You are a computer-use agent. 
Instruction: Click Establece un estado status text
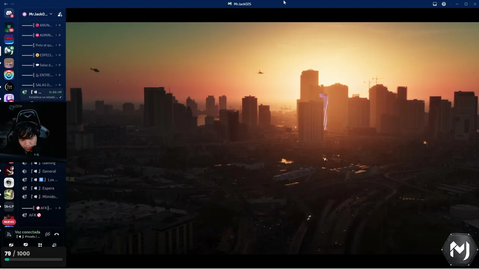43,97
